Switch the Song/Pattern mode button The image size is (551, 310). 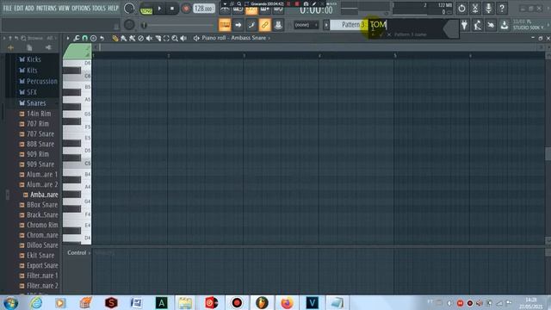146,9
